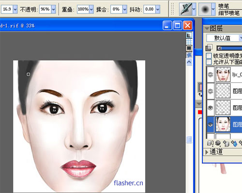Collapse the 图层 panel triangle

click(x=207, y=29)
